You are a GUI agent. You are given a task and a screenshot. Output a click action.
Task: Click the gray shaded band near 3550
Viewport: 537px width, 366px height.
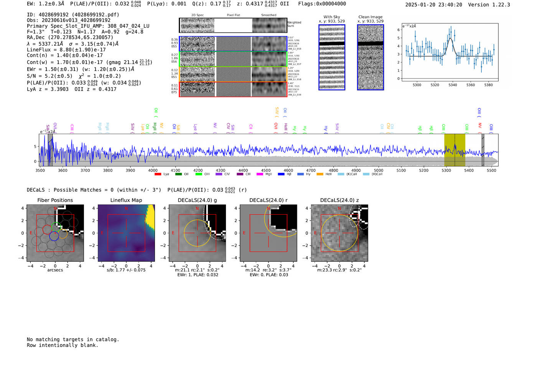pos(50,150)
